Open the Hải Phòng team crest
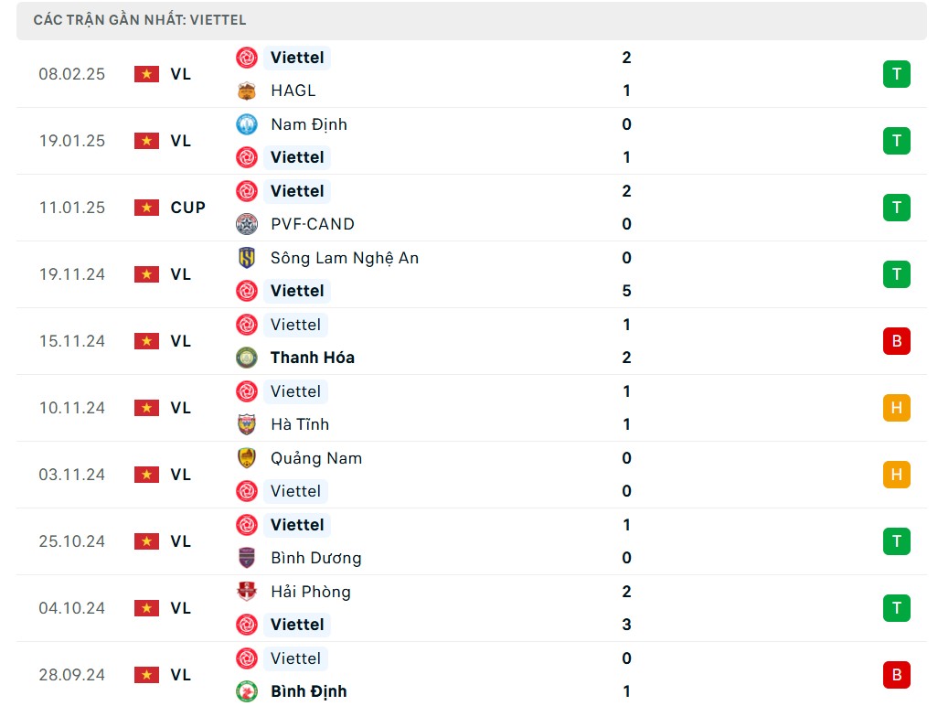938x706 pixels. coord(246,592)
